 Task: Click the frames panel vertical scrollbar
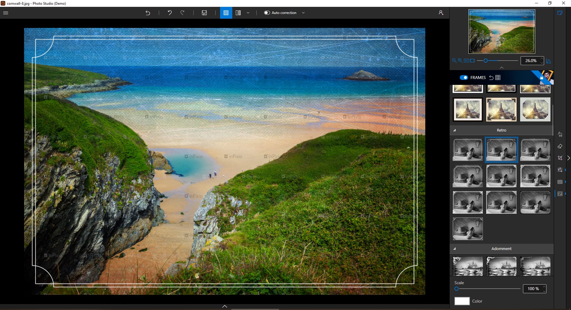tap(553, 120)
